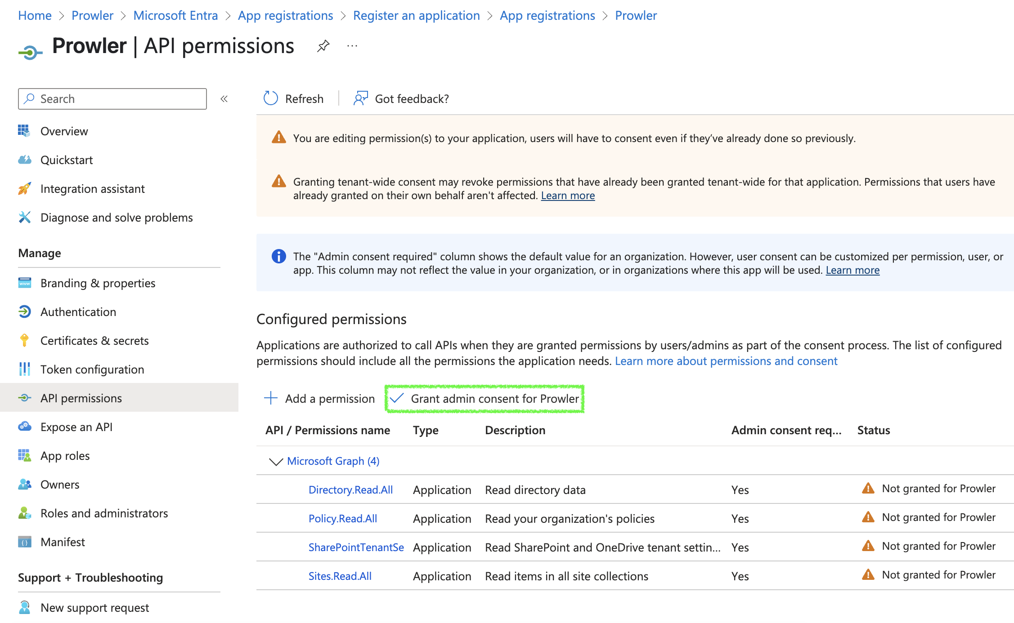Click the Refresh button label
This screenshot has height=623, width=1014.
[x=304, y=99]
